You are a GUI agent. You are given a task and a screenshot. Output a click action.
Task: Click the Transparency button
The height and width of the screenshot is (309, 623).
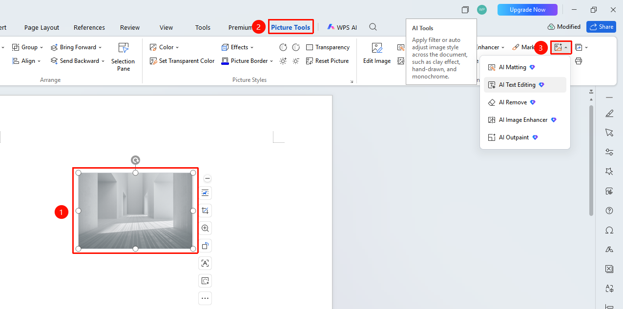pos(328,47)
